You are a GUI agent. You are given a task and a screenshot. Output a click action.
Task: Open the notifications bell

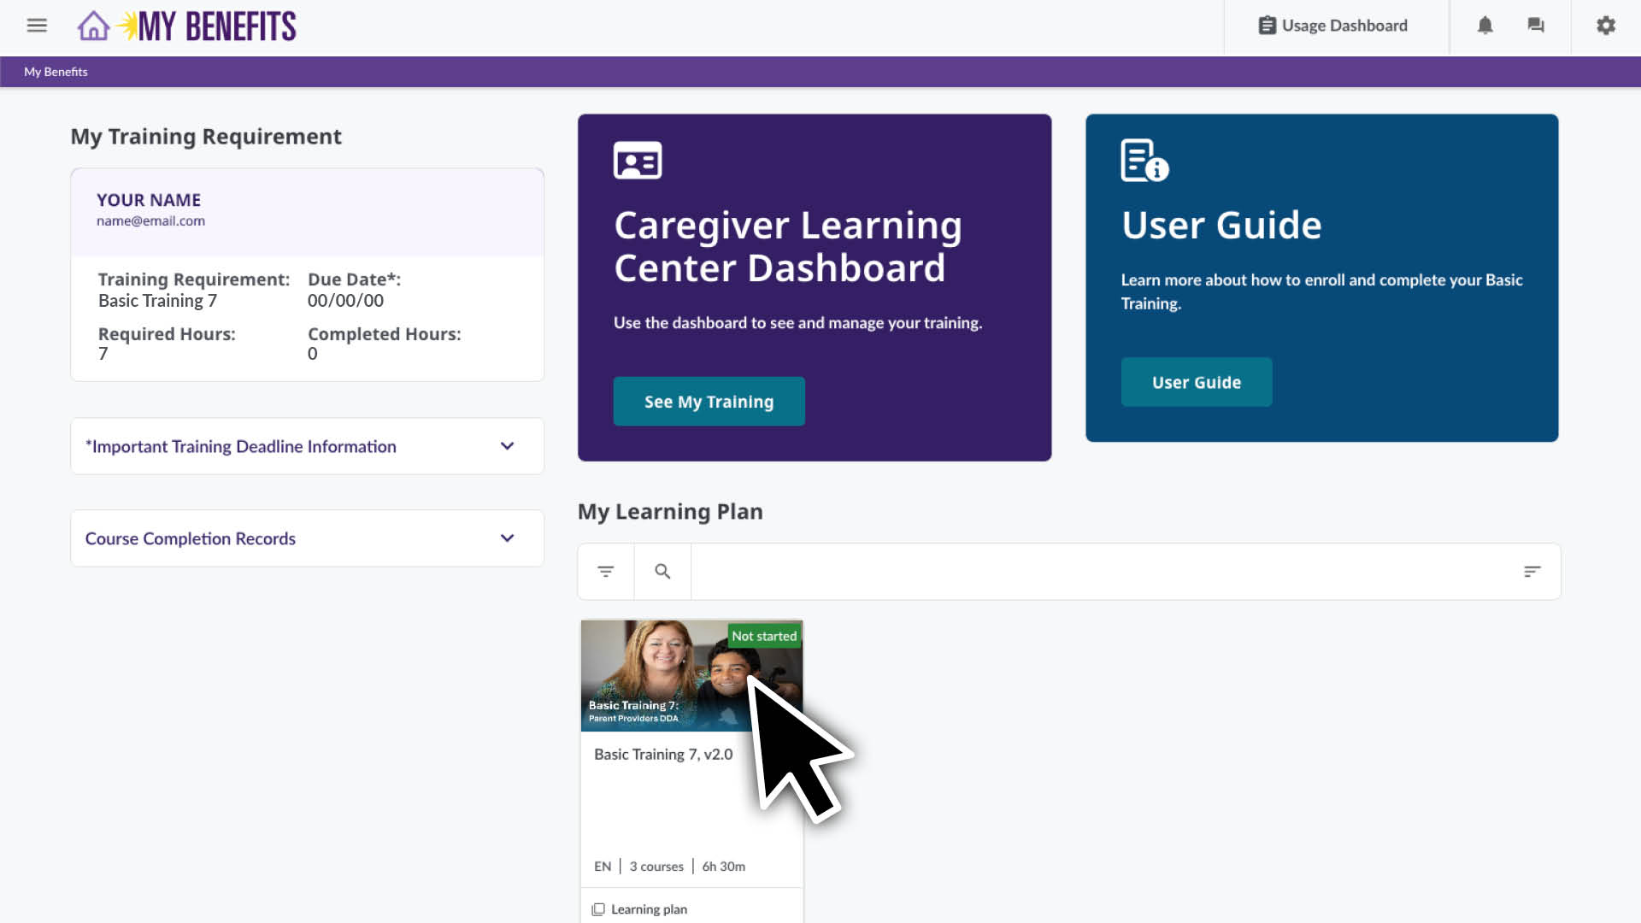click(1485, 26)
